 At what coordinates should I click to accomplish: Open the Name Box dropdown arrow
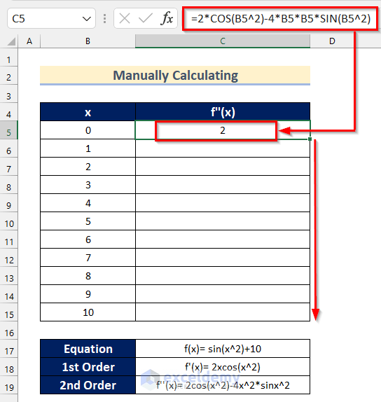click(x=86, y=18)
